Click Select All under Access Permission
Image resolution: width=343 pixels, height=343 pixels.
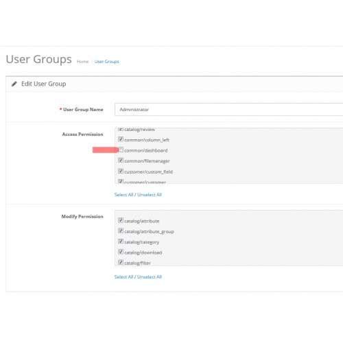click(x=123, y=195)
